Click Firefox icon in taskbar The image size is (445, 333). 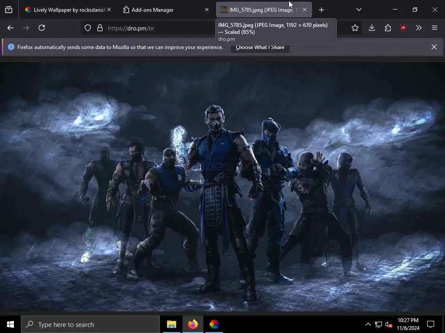tap(193, 324)
